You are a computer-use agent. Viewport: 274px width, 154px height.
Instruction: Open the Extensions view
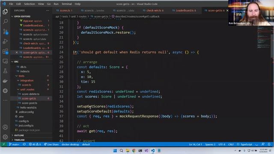pos(5,51)
